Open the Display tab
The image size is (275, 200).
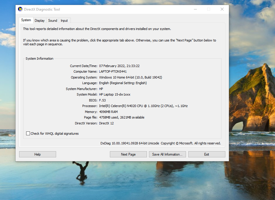coord(40,21)
